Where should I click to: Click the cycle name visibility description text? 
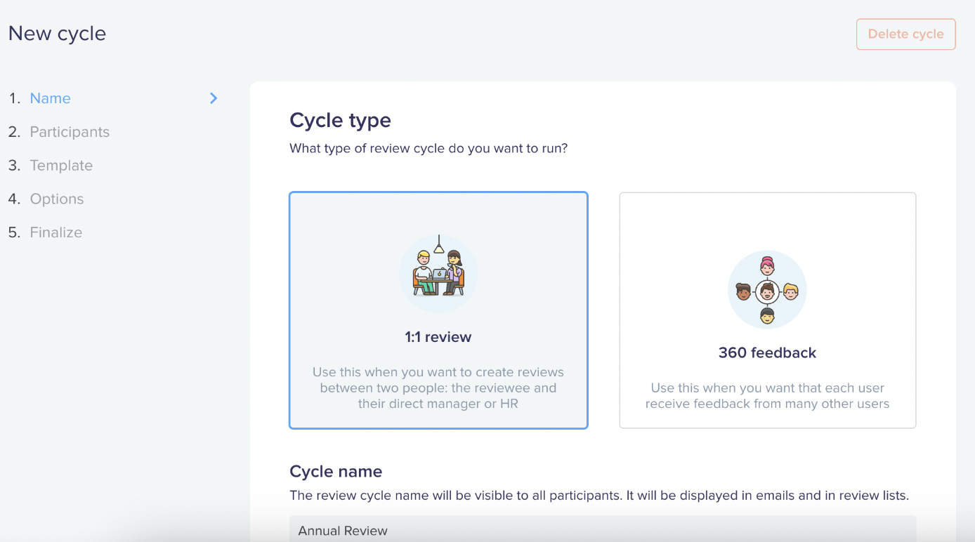(599, 496)
